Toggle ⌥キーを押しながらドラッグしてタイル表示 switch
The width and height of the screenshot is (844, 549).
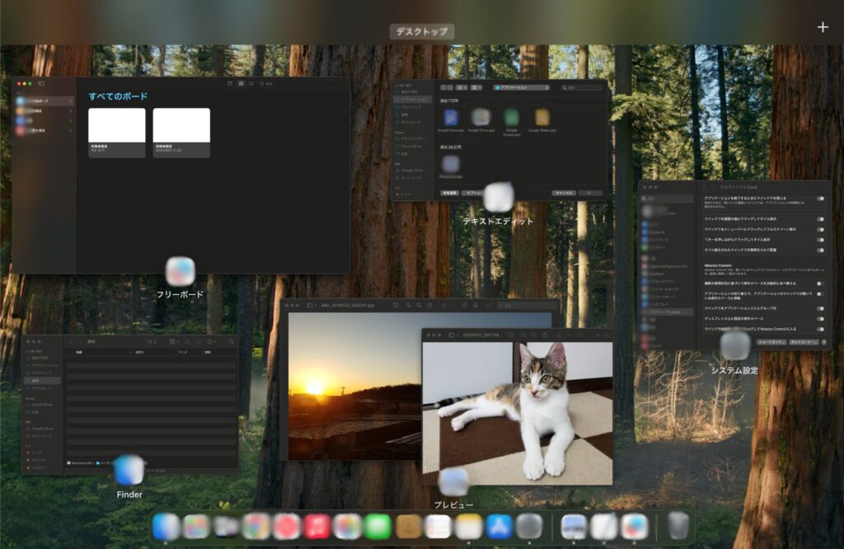820,240
